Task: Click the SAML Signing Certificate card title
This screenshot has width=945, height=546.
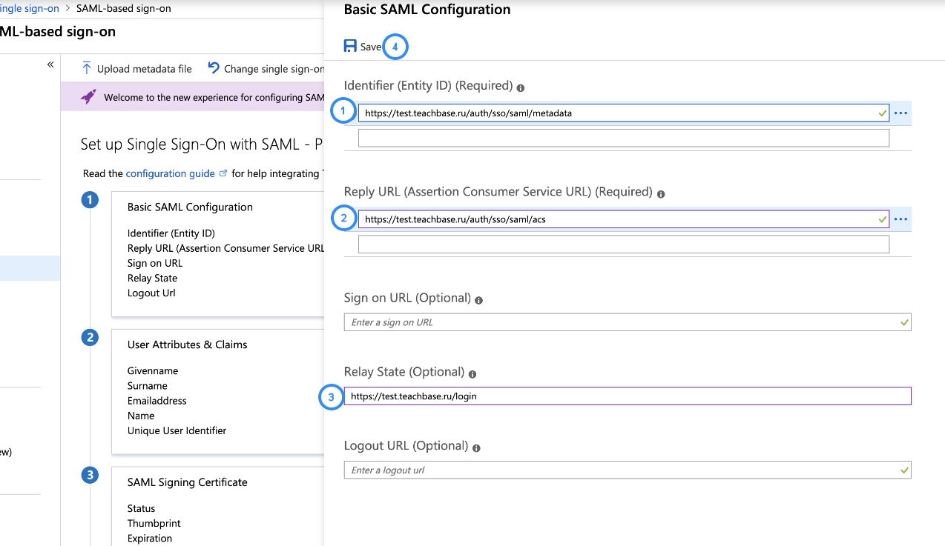Action: [x=188, y=482]
